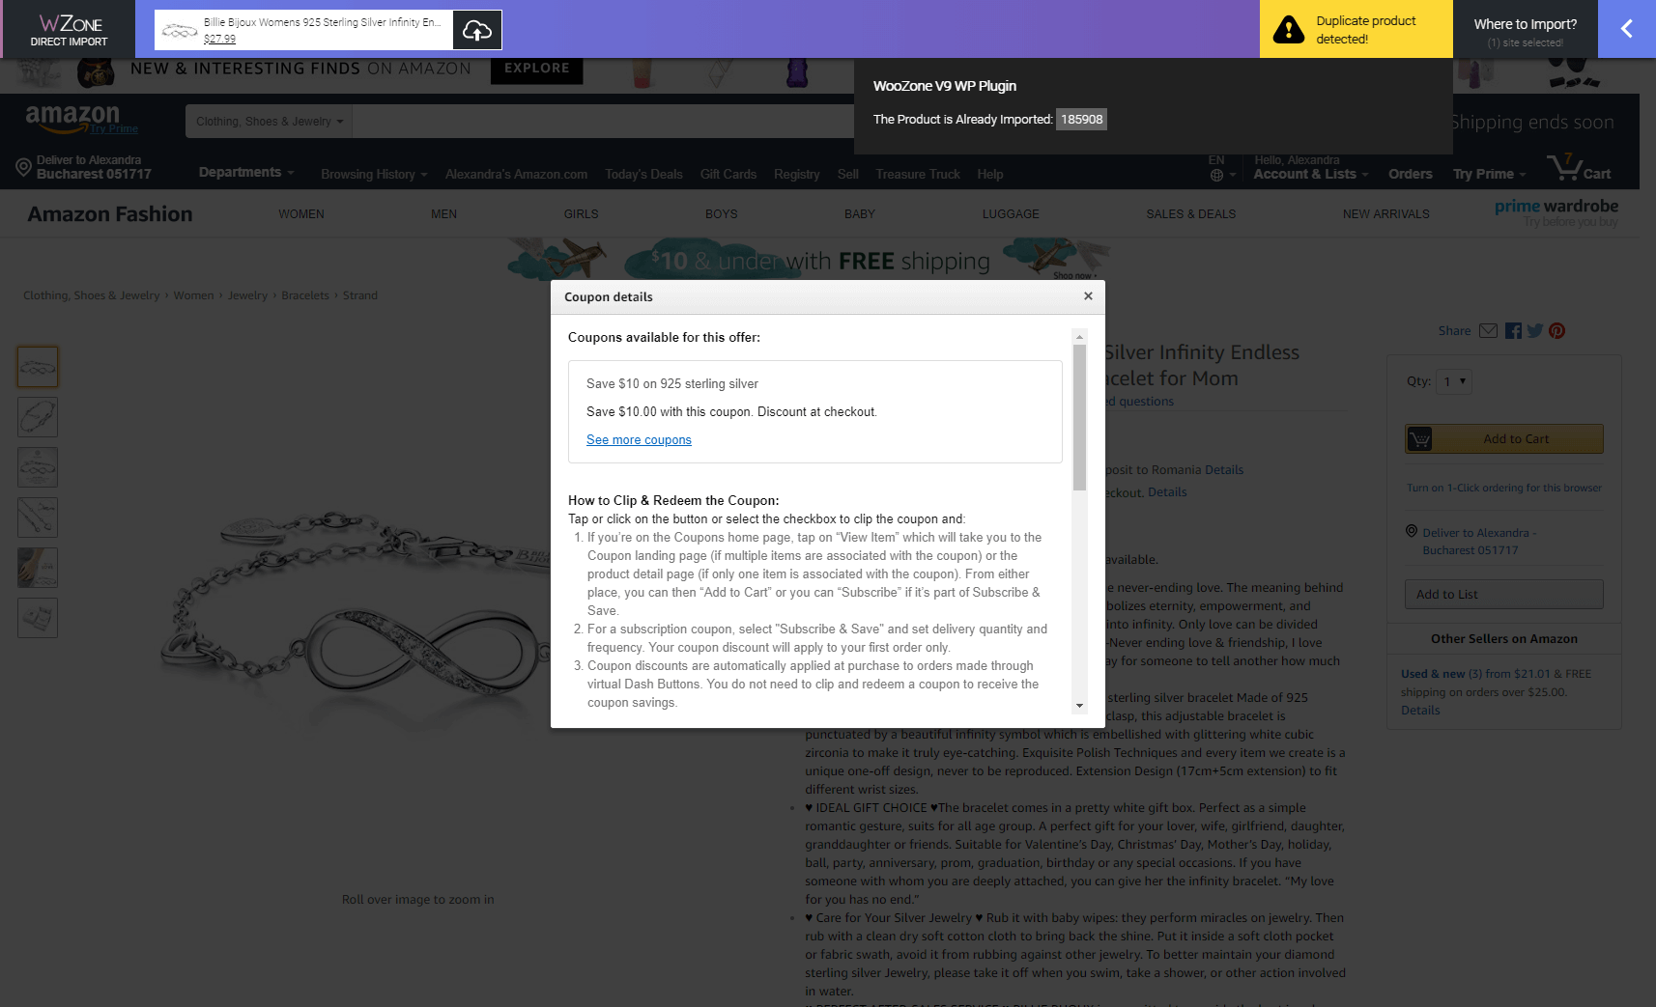Share product on Twitter
The width and height of the screenshot is (1656, 1007).
tap(1534, 330)
